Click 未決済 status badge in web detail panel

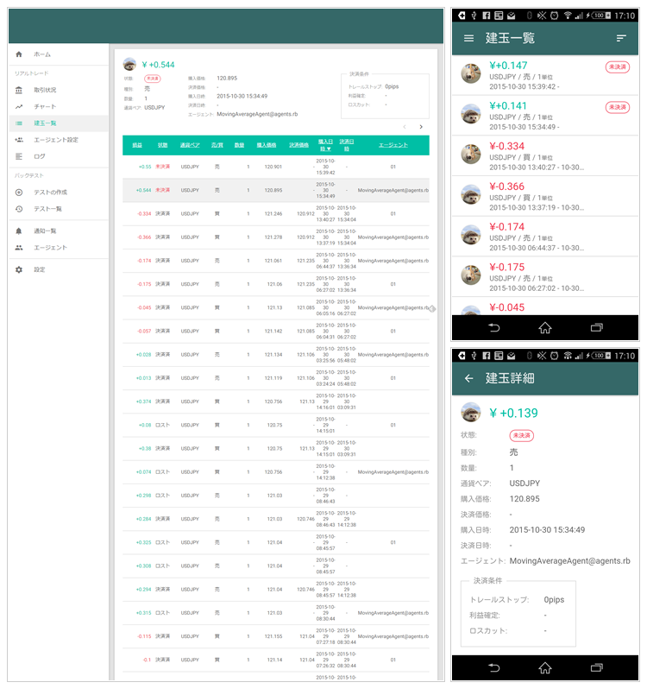153,79
